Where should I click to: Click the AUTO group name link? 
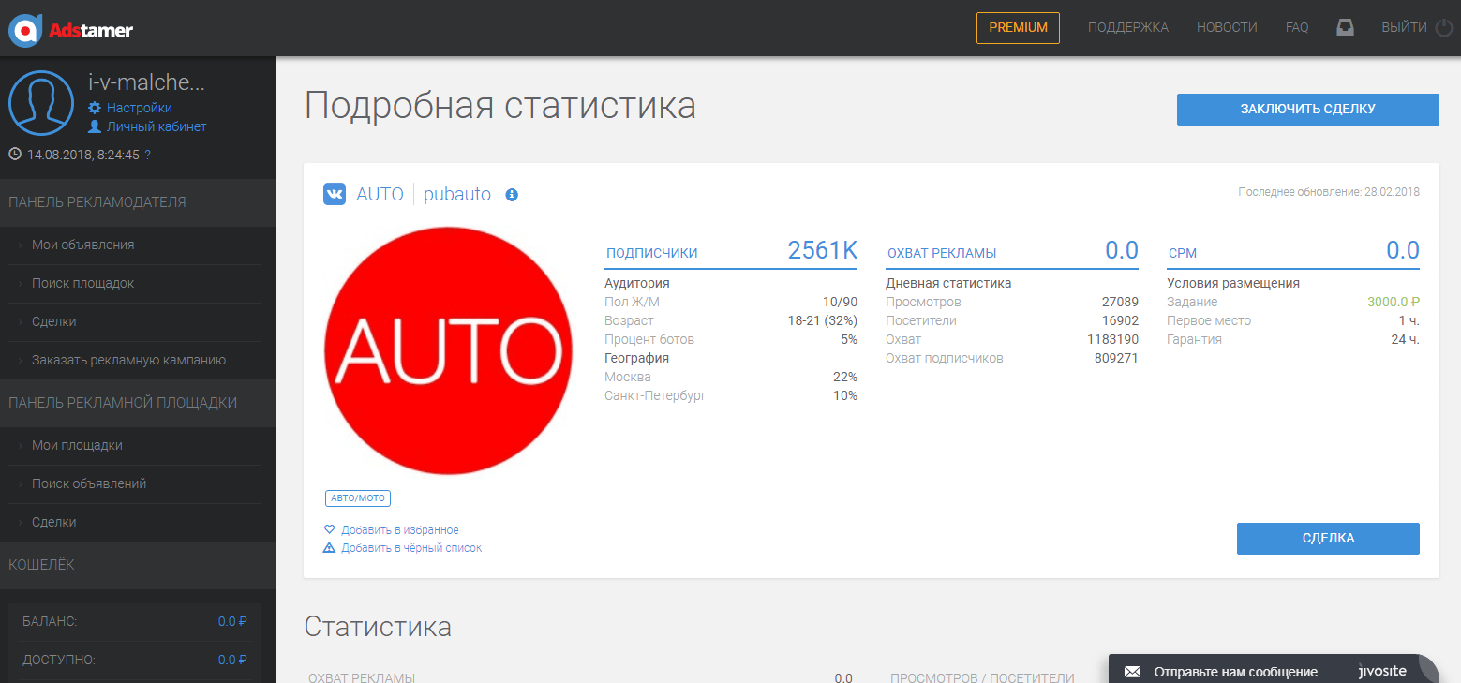tap(380, 194)
